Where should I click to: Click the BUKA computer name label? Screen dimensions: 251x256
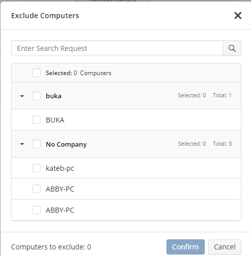(x=55, y=120)
